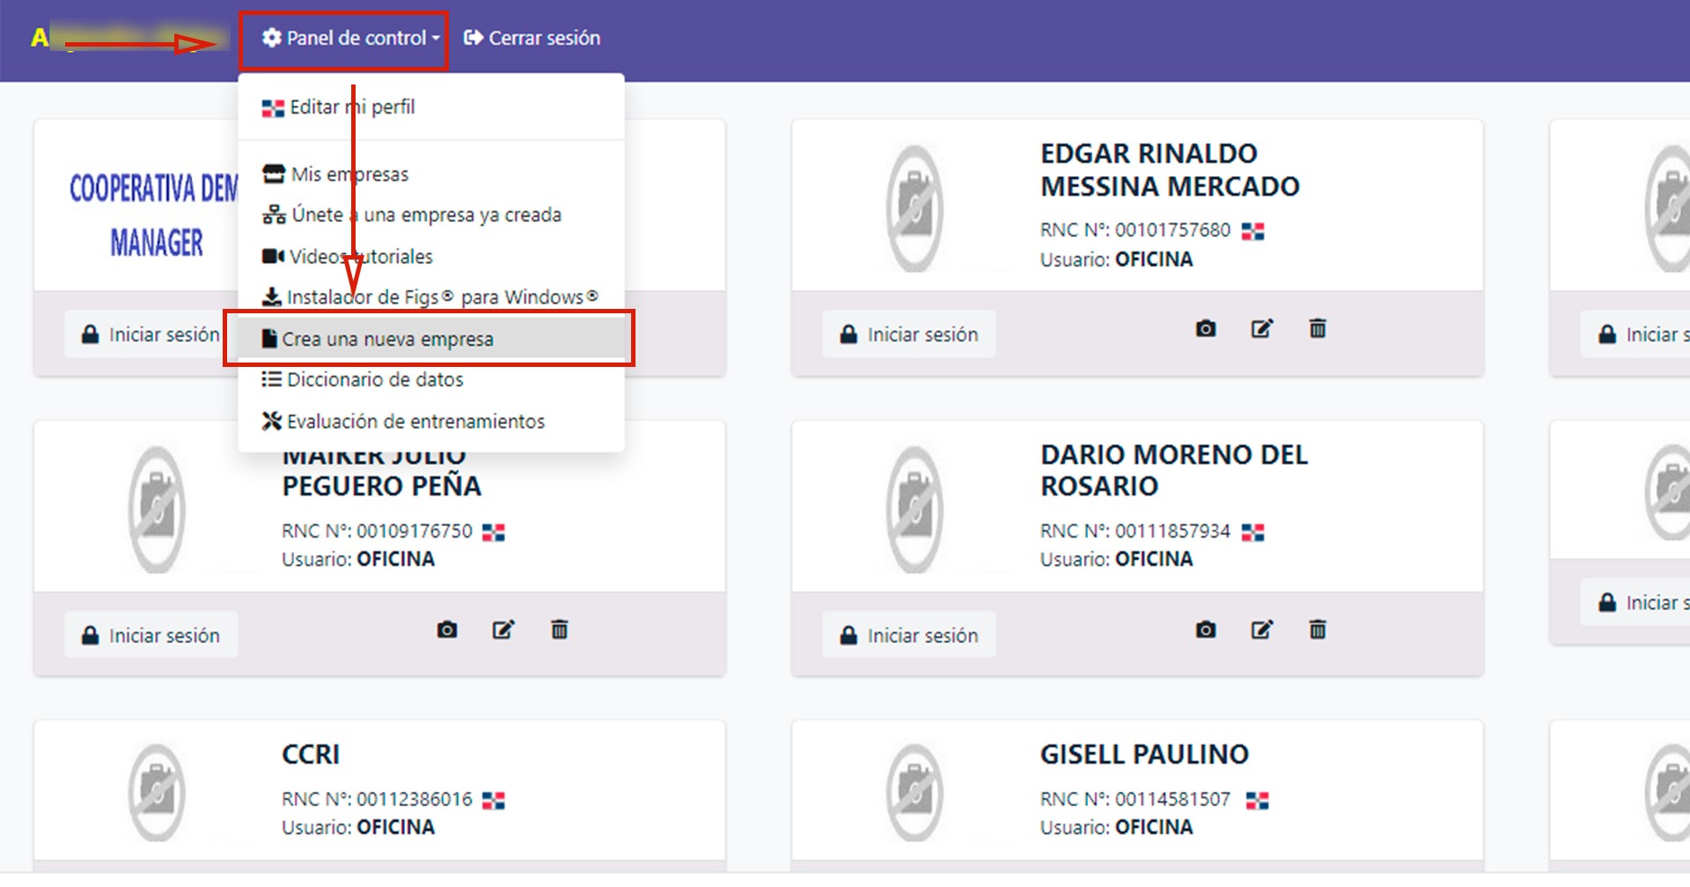Delete the Maiker Julio Peguero Peña company
Screen dimensions: 1690x887
click(559, 630)
